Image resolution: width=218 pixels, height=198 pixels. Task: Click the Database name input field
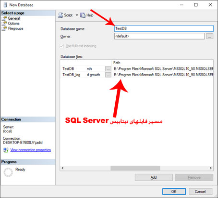pyautogui.click(x=164, y=28)
